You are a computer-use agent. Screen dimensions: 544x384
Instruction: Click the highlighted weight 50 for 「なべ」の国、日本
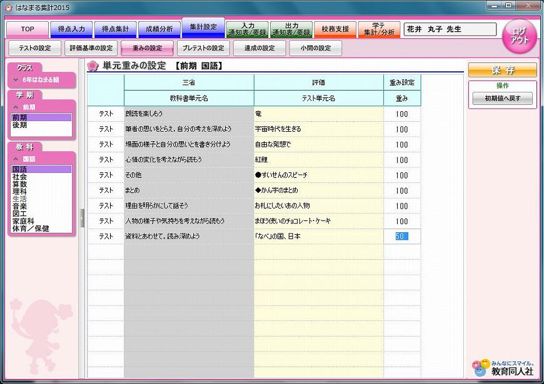click(402, 237)
